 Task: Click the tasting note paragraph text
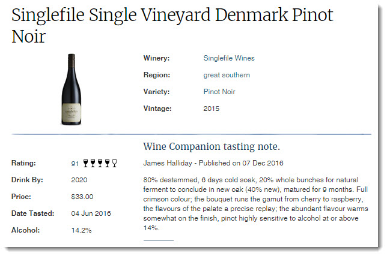pyautogui.click(x=255, y=204)
